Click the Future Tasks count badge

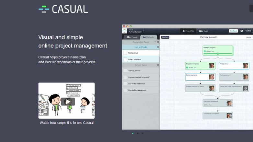click(x=158, y=65)
